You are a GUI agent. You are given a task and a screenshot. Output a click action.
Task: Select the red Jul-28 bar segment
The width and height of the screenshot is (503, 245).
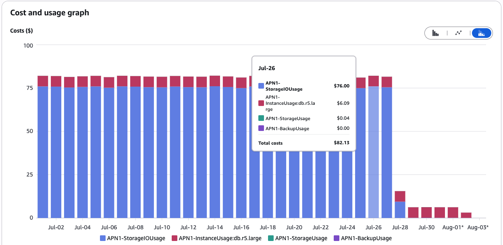point(400,196)
